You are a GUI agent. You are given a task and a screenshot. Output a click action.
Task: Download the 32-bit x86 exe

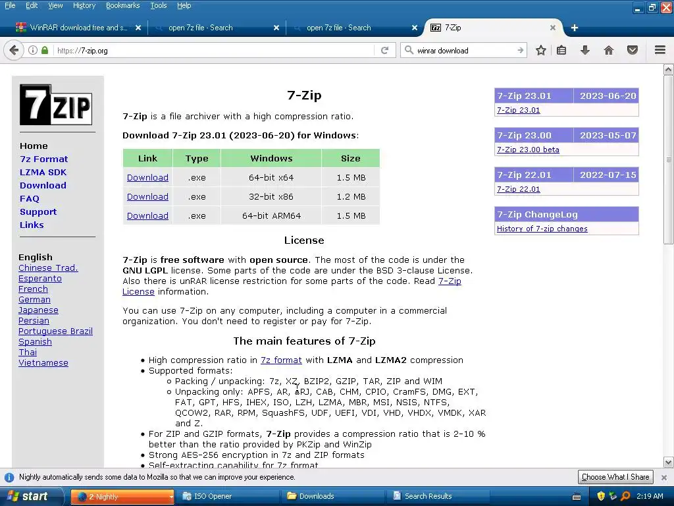[x=147, y=196]
